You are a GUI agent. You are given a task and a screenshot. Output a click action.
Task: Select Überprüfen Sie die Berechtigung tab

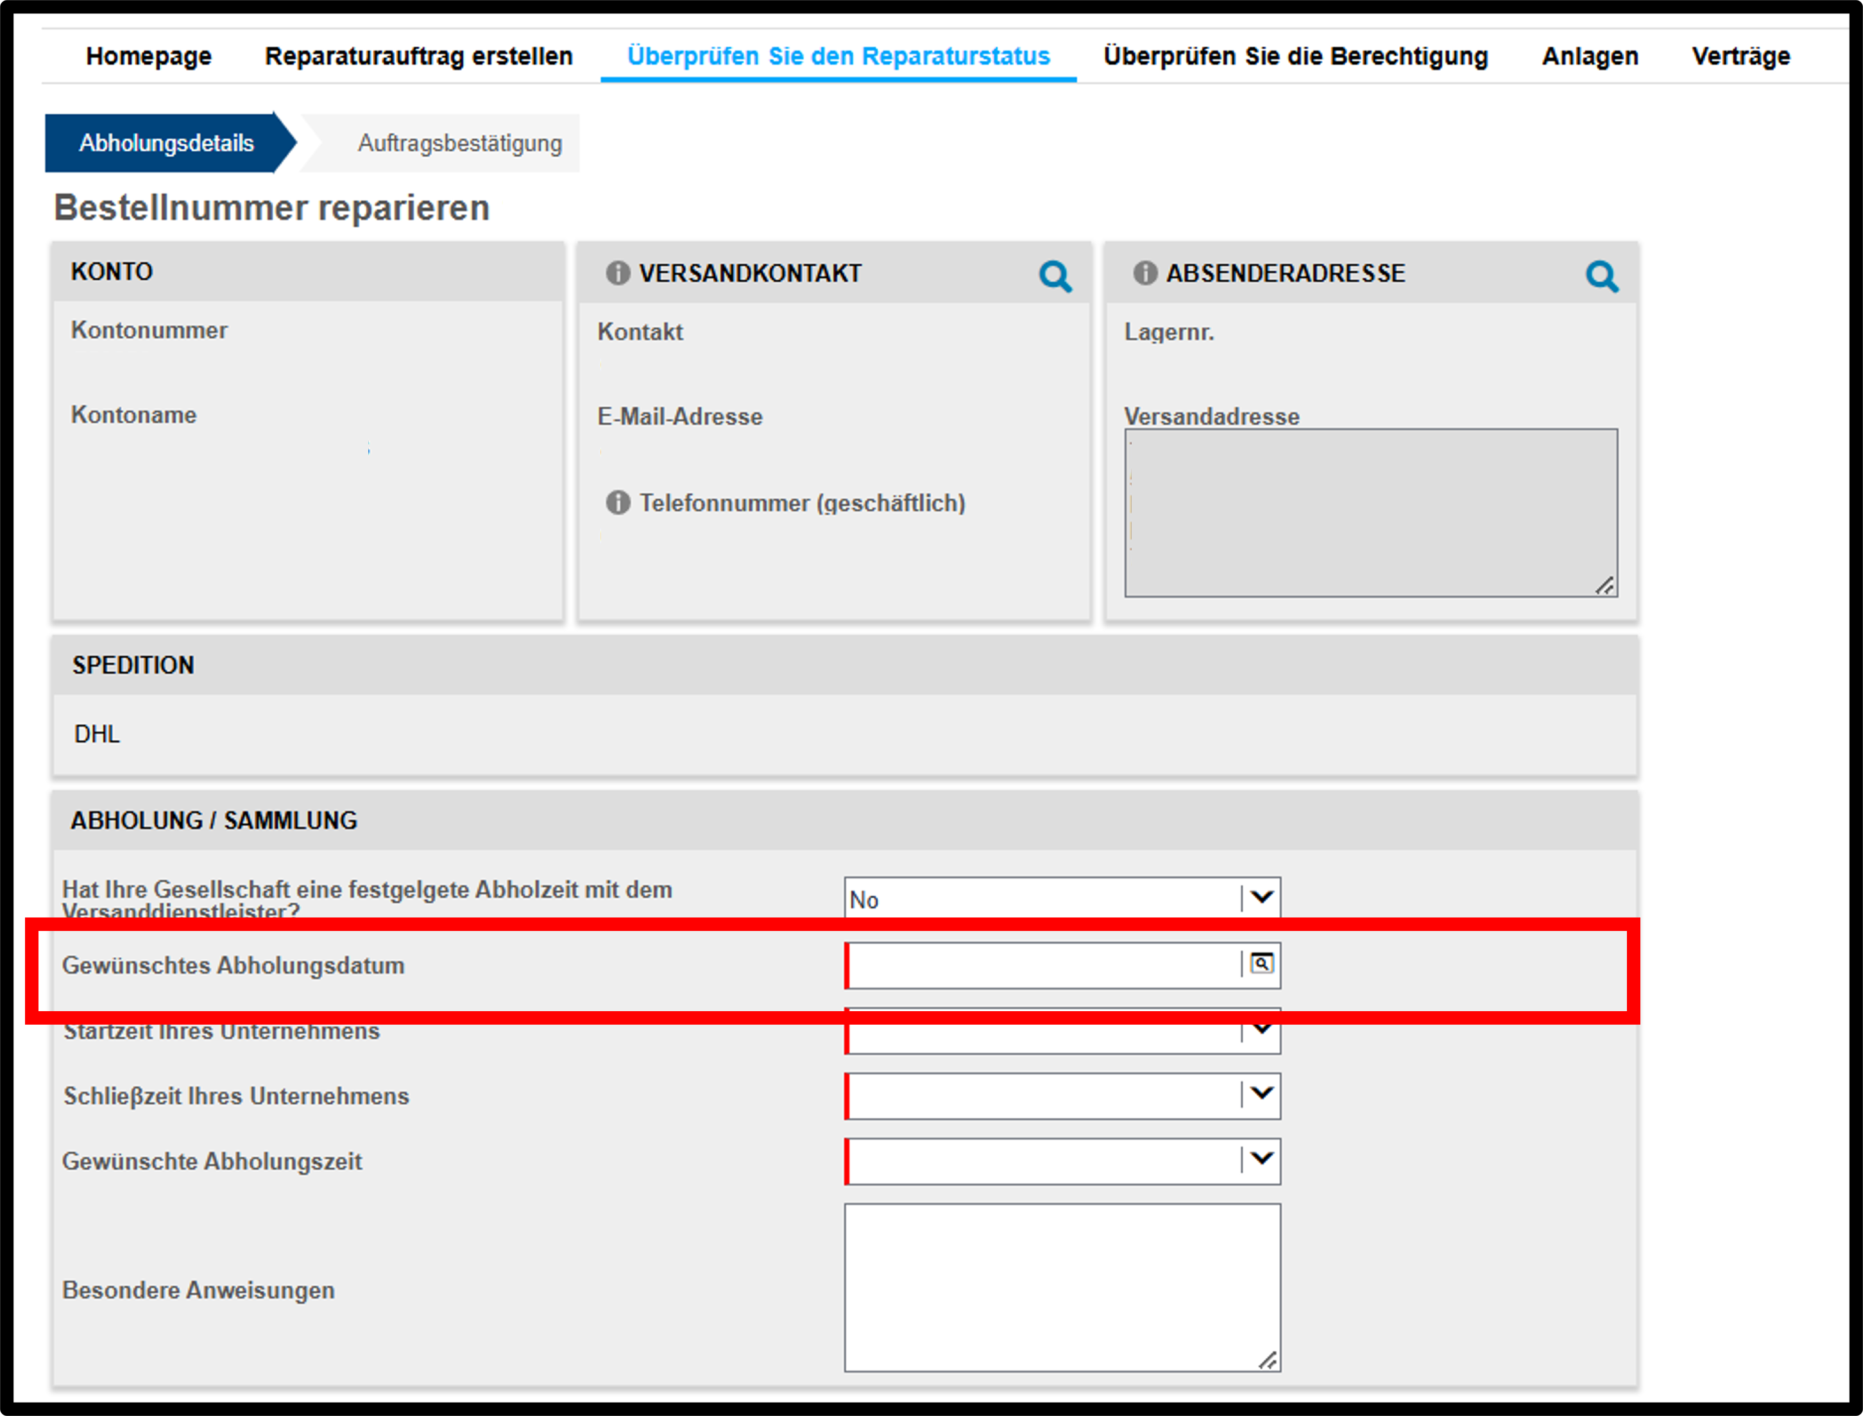pos(1296,56)
